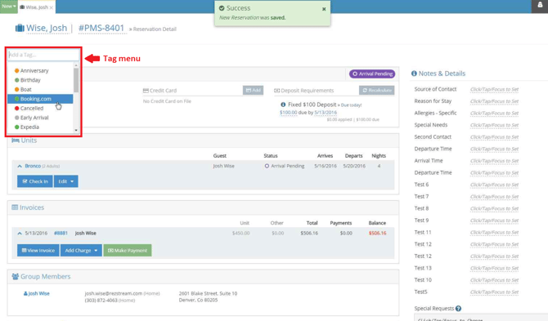Click the info icon by Fixed $100 Deposit
This screenshot has height=321, width=548.
(x=283, y=105)
